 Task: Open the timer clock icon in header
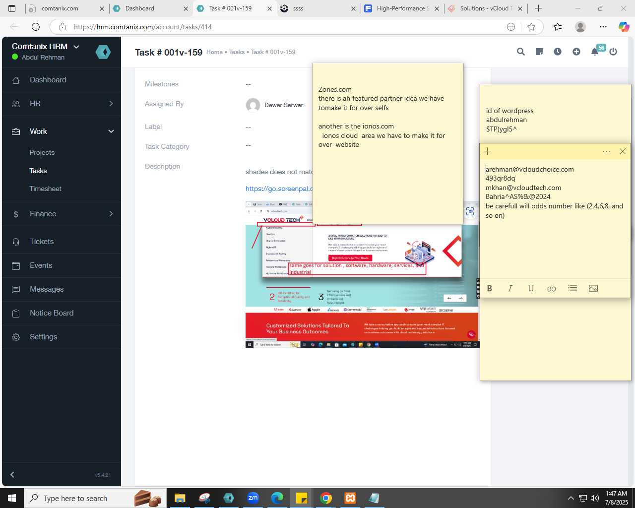(558, 52)
